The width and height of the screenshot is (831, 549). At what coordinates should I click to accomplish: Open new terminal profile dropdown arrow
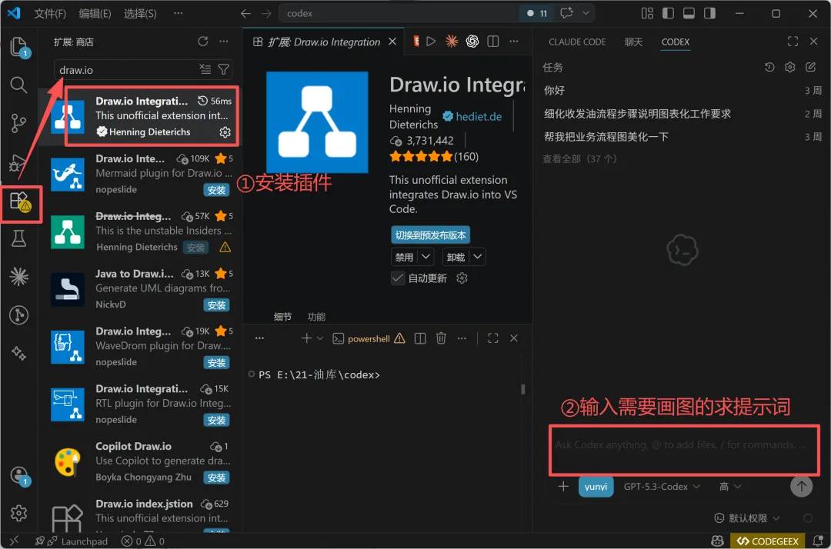(319, 338)
